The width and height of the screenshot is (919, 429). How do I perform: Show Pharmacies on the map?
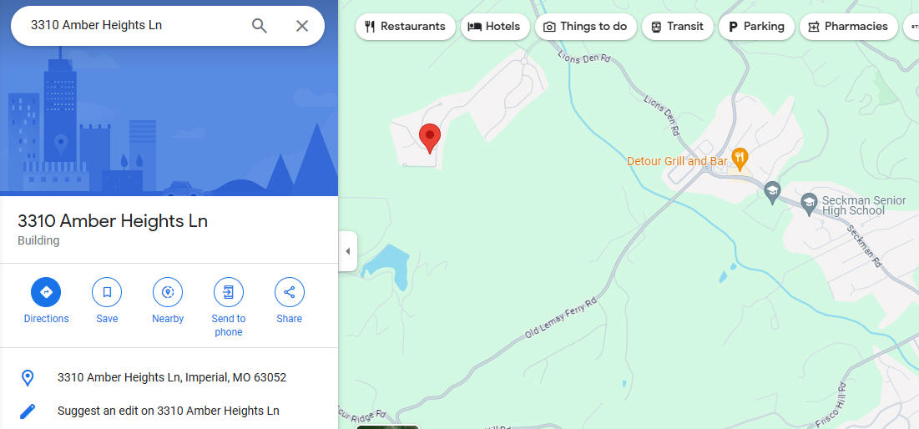(x=849, y=27)
